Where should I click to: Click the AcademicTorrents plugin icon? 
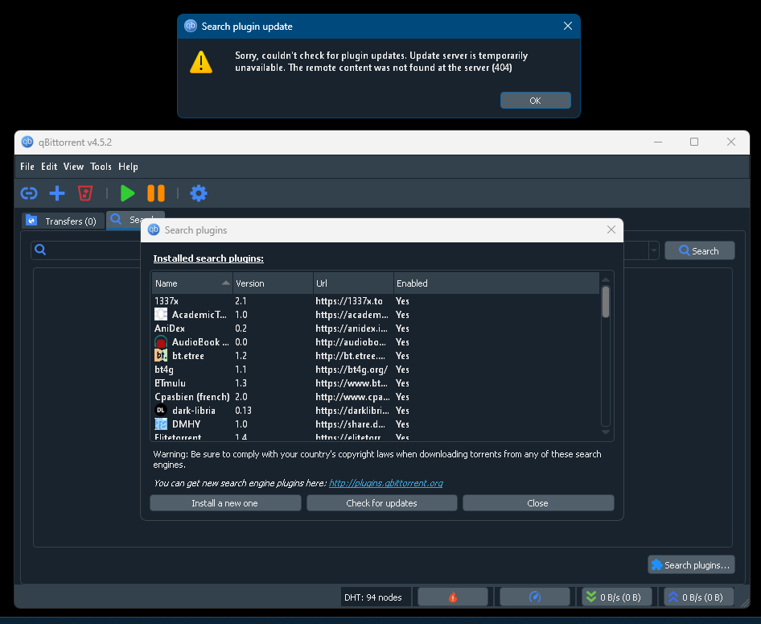161,314
